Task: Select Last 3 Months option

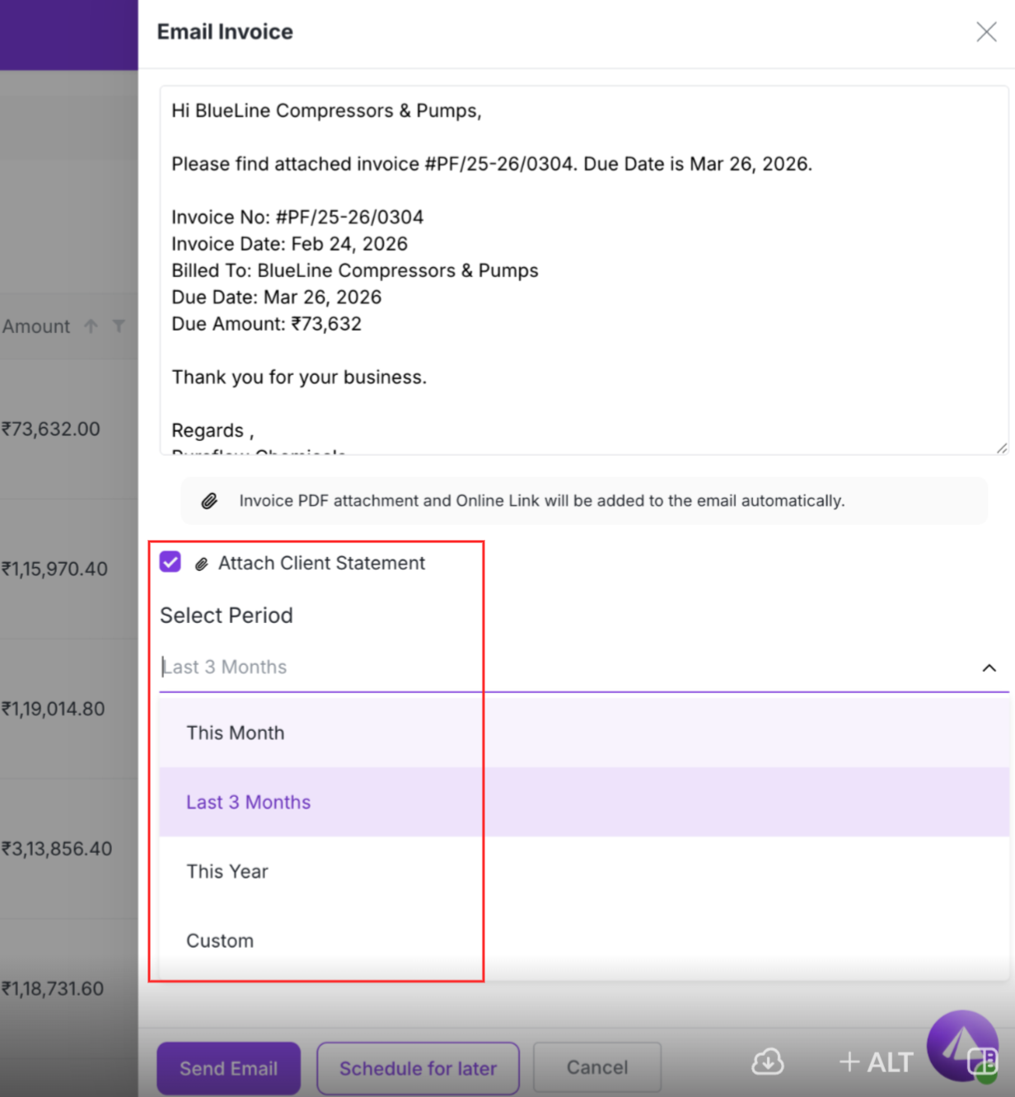Action: 248,802
